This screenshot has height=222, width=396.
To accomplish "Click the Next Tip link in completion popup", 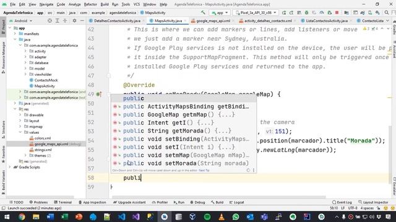I will pos(204,170).
